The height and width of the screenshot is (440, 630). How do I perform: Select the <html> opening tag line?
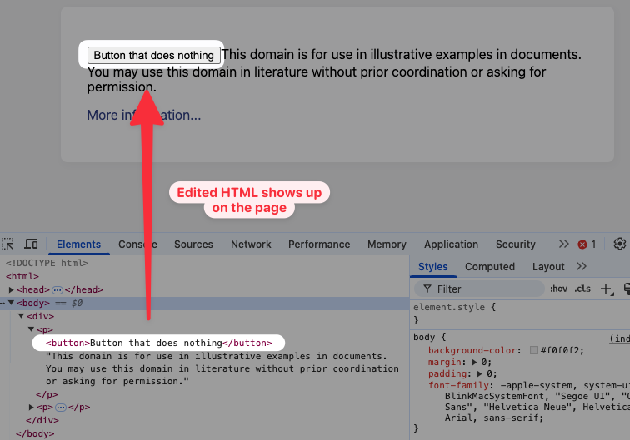click(x=22, y=276)
